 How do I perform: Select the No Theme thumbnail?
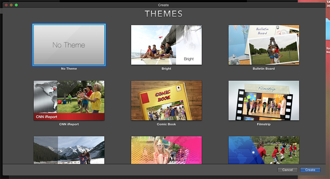(x=69, y=45)
